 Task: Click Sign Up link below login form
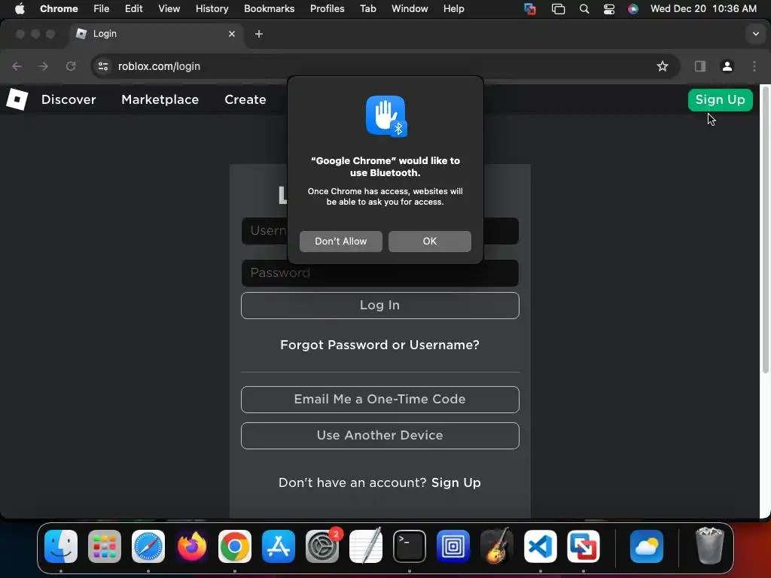pyautogui.click(x=456, y=482)
